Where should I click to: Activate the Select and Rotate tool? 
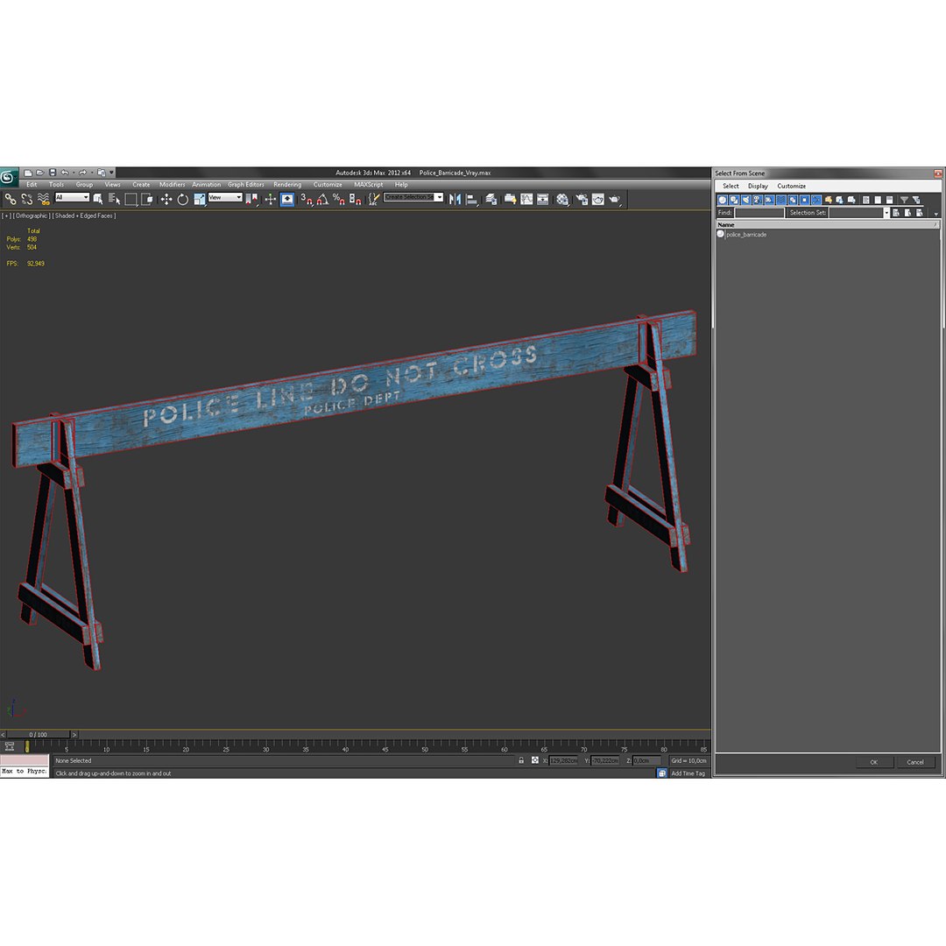tap(183, 199)
